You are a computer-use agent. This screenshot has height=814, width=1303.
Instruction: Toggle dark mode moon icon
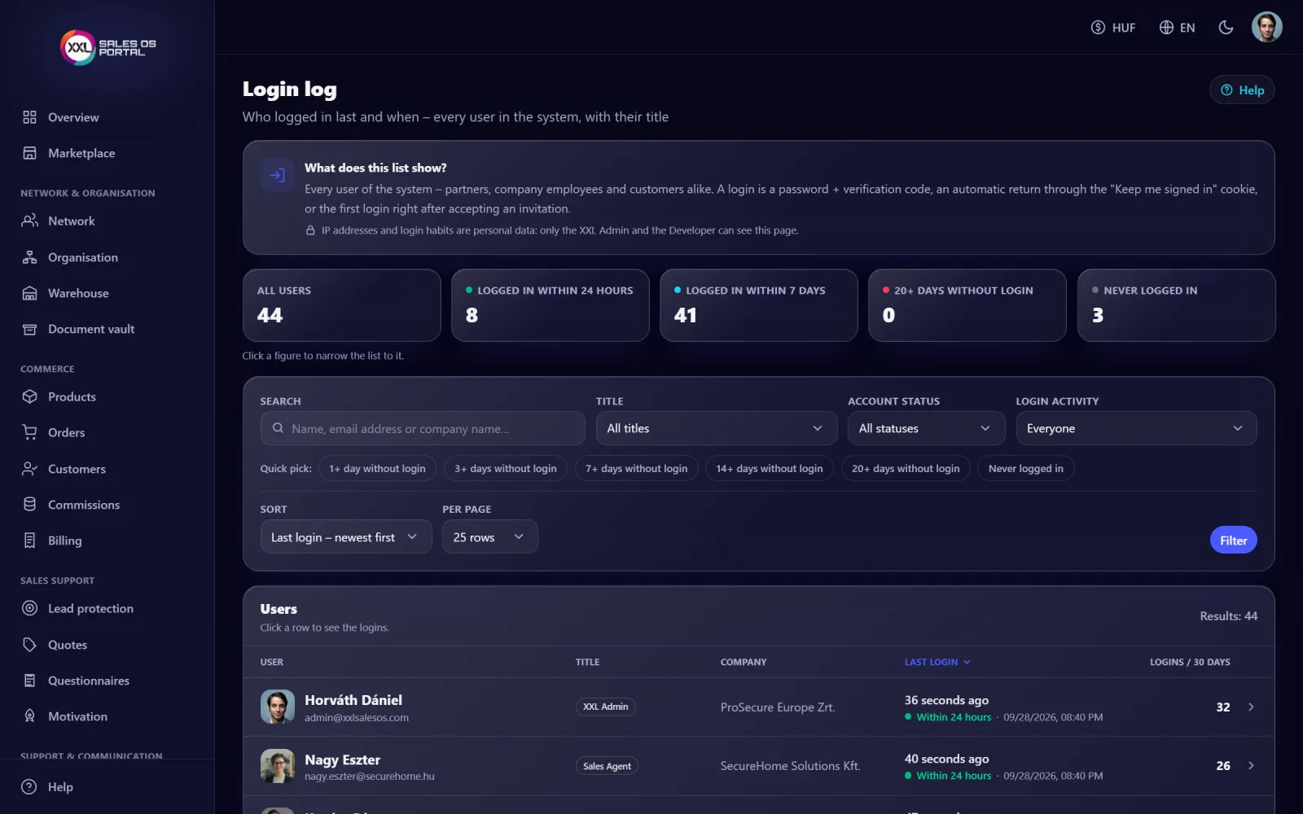1226,28
